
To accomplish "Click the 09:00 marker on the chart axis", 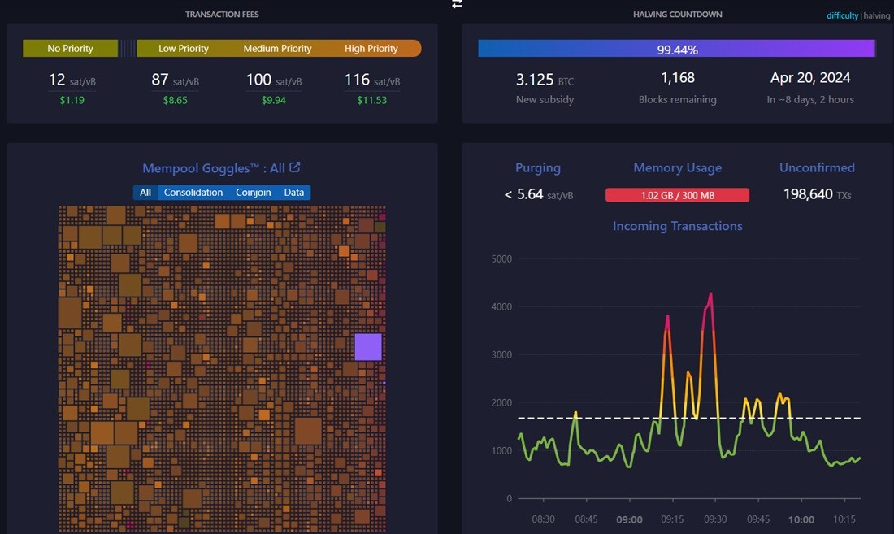I will (x=629, y=519).
